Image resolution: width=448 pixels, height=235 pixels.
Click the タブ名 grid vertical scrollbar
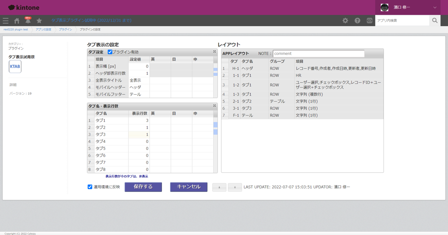click(x=215, y=142)
